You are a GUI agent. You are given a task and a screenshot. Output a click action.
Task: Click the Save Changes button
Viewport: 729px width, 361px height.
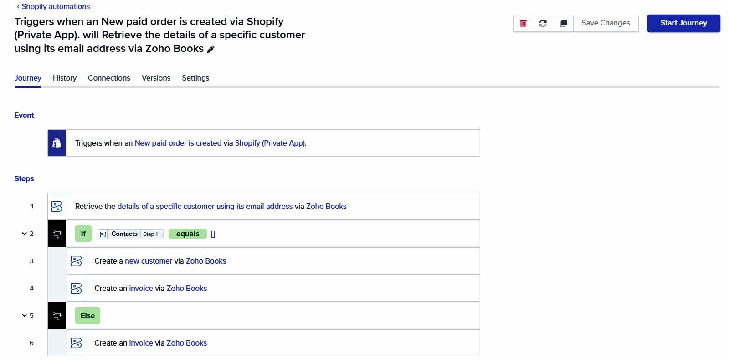[x=606, y=23]
